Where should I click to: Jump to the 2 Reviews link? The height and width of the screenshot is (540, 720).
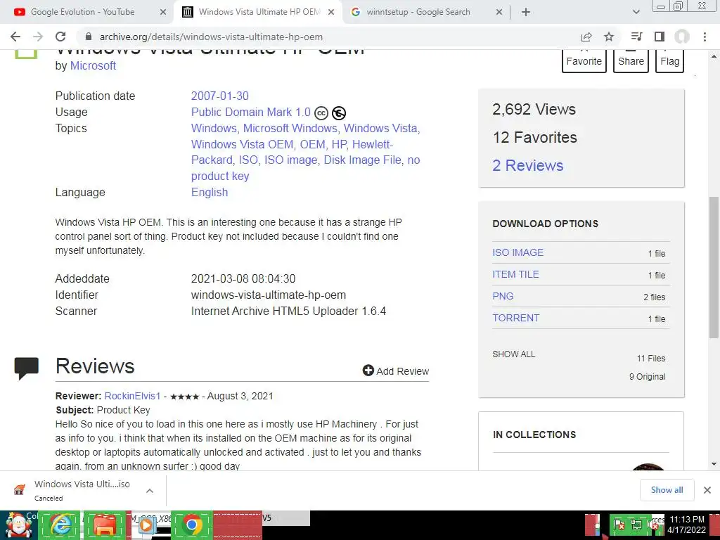point(527,165)
